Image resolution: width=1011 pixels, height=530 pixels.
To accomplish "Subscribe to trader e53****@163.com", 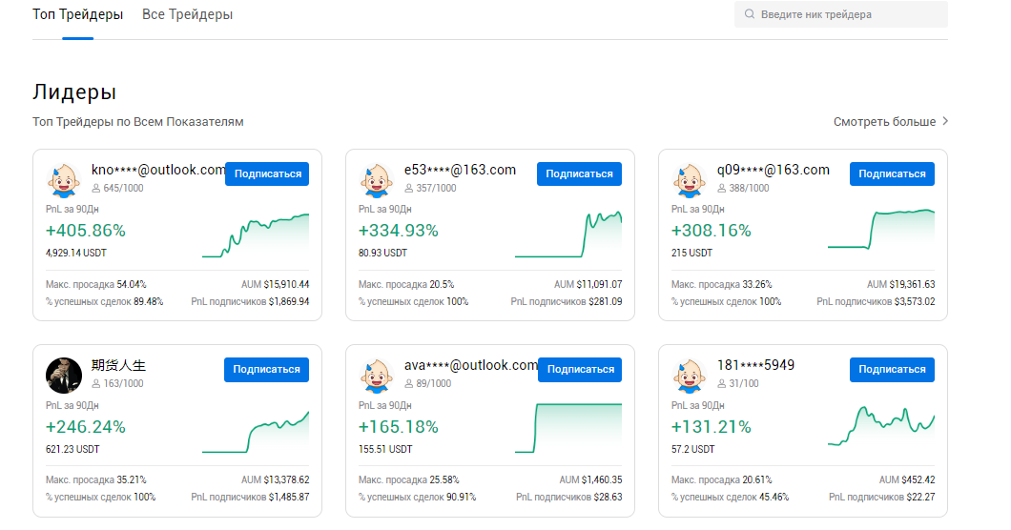I will 579,173.
